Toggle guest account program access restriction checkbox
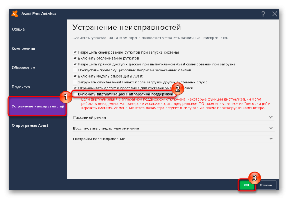Screen dimensions: 288x199 (75, 88)
